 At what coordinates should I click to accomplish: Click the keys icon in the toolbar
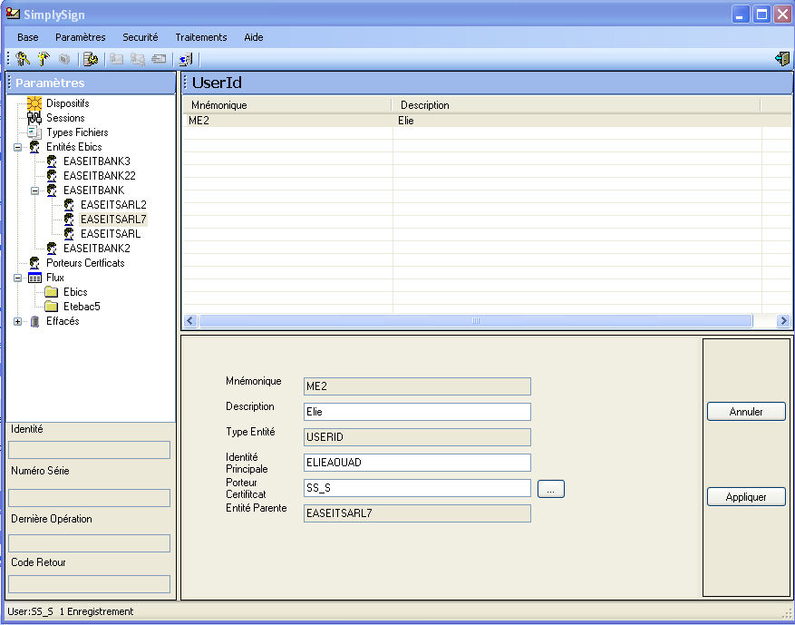coord(23,59)
